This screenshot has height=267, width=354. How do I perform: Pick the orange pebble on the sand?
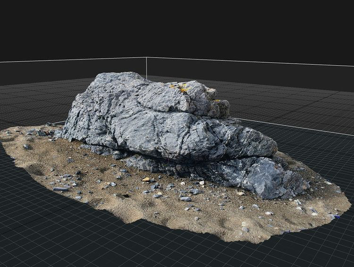tap(146, 179)
